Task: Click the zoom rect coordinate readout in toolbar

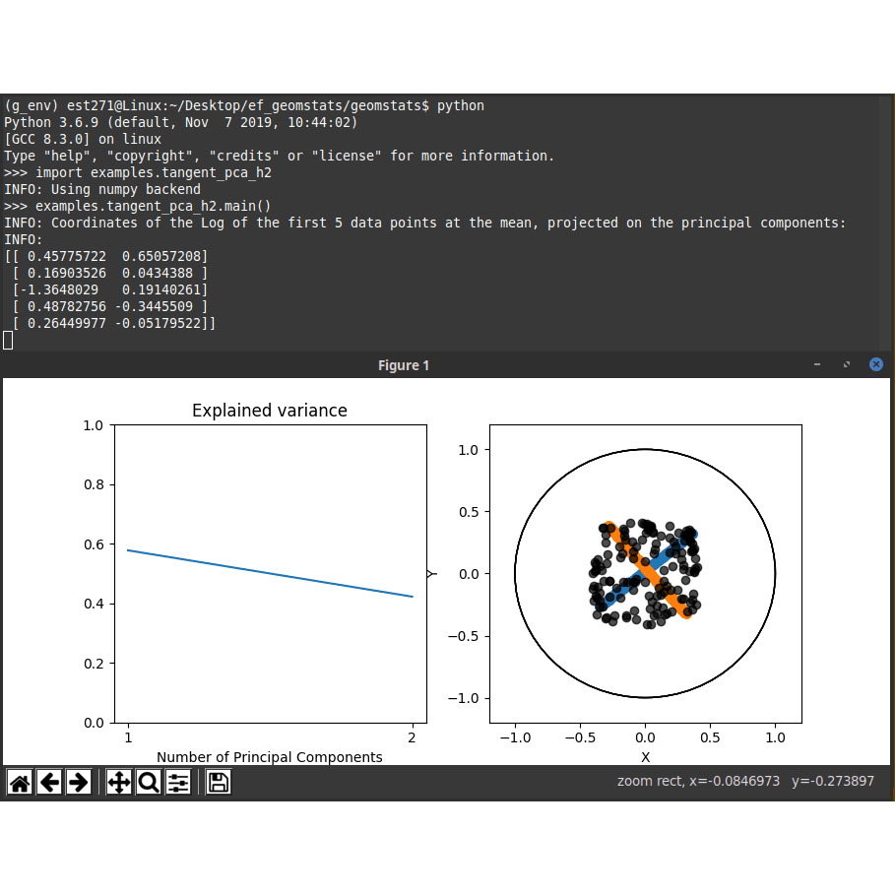Action: point(745,781)
